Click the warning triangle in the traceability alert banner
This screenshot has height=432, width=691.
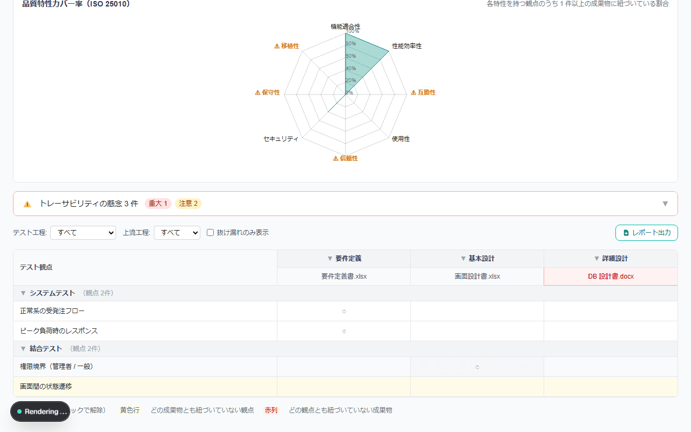coord(25,204)
